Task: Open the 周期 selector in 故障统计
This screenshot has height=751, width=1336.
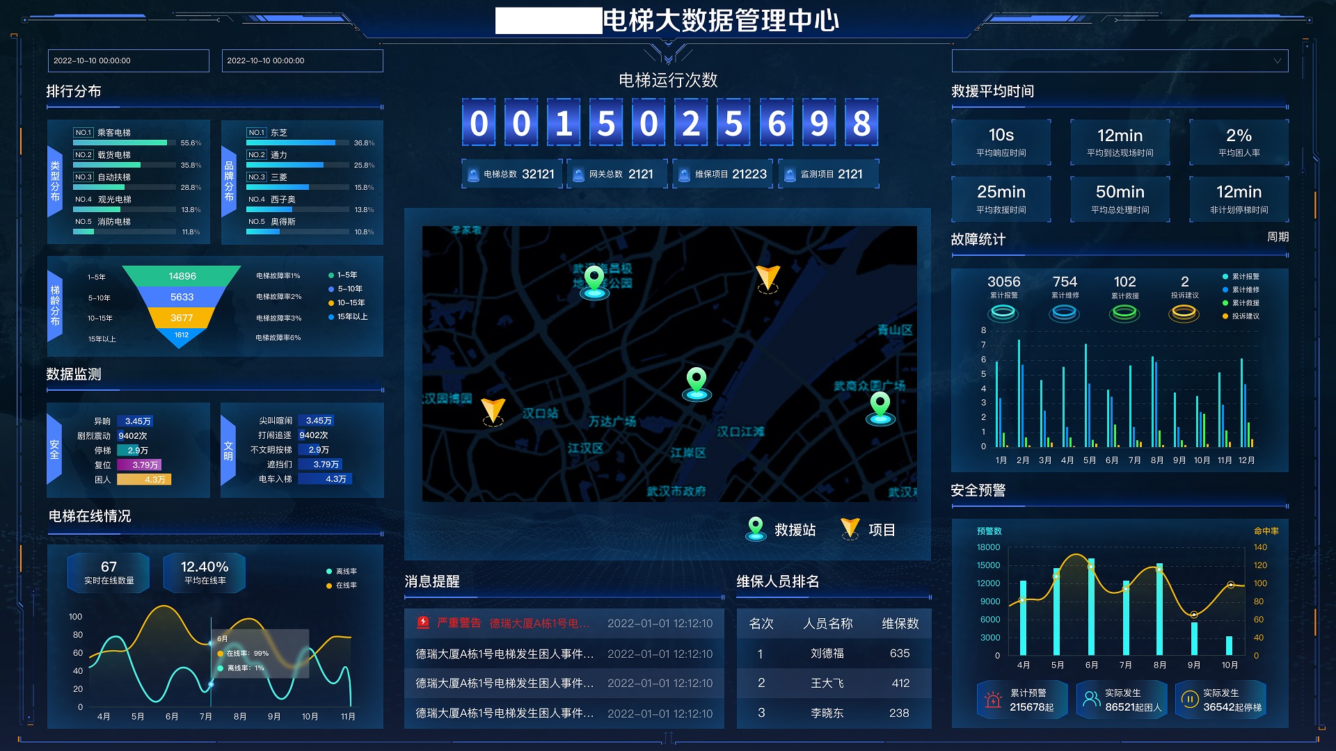Action: pos(1278,237)
